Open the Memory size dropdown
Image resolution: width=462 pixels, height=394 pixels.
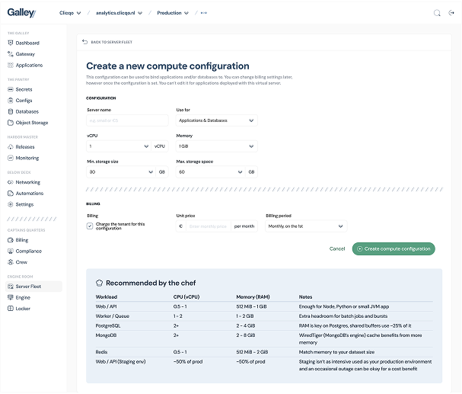click(x=216, y=146)
